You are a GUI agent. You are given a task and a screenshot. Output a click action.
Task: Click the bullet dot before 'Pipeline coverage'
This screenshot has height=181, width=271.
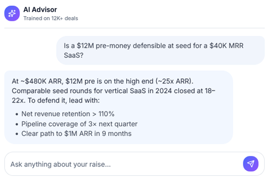point(17,124)
